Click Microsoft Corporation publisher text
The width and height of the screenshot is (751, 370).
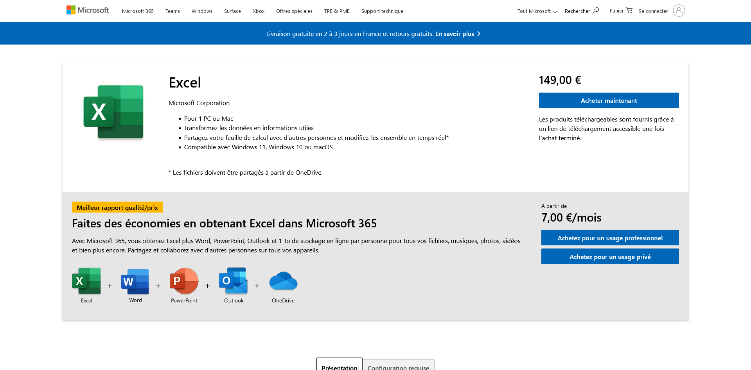(x=199, y=103)
